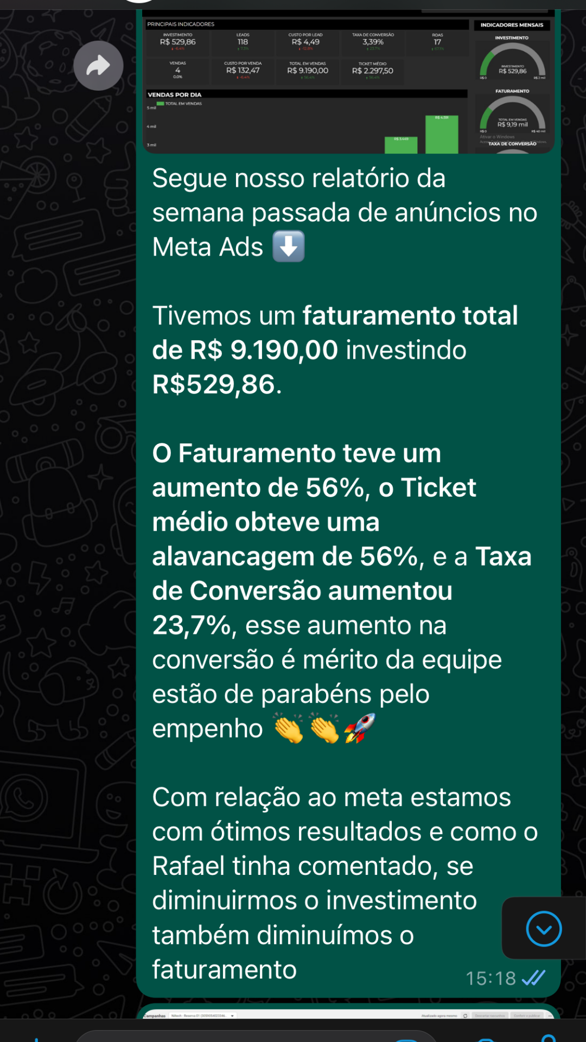
Task: Tap the forward arrow beside the dashboard image
Action: [98, 66]
